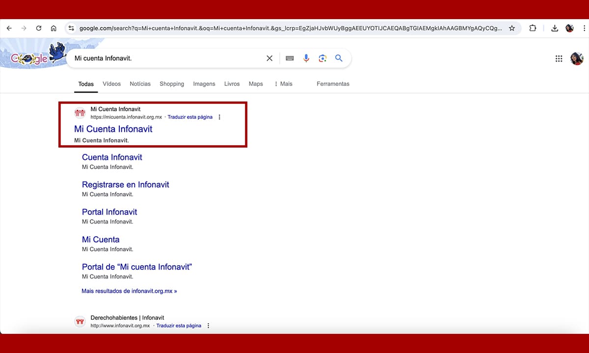Open options dots for Mi Cuenta Infonavit result
Screen dimensions: 589x353
point(219,117)
